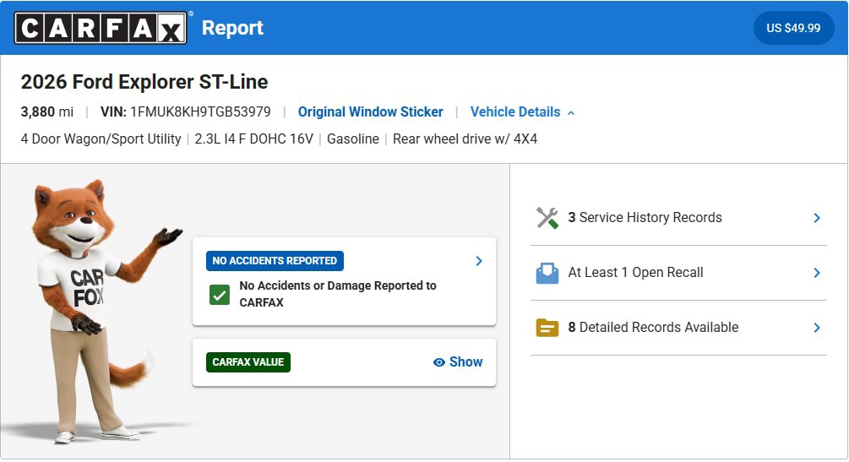Expand the Open Recall row chevron

click(817, 273)
